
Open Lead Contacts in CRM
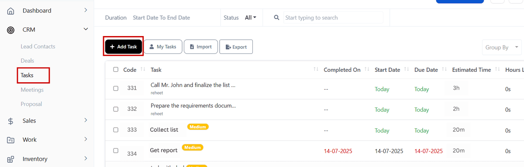point(38,47)
